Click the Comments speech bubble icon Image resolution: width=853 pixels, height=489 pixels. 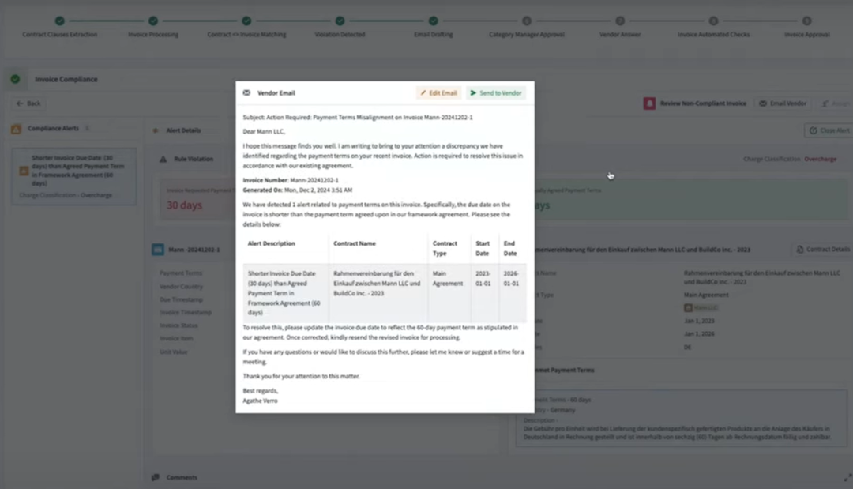click(x=156, y=477)
